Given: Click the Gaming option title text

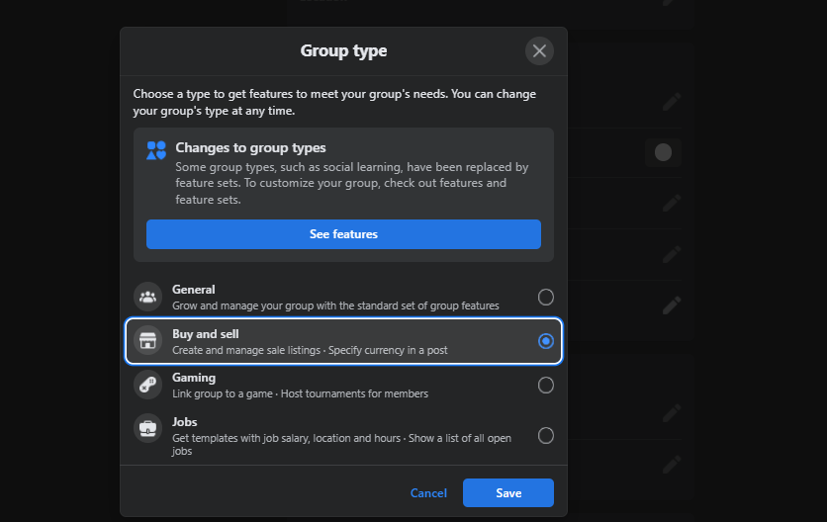Looking at the screenshot, I should point(194,378).
